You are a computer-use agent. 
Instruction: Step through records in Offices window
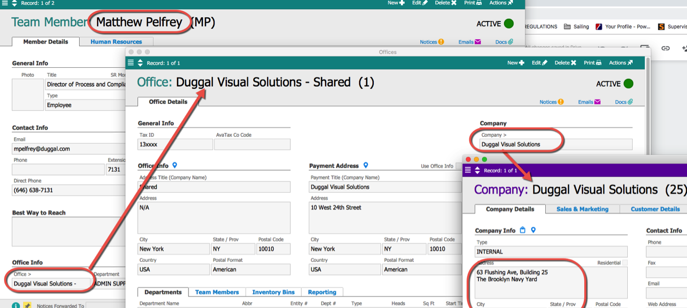tap(140, 63)
